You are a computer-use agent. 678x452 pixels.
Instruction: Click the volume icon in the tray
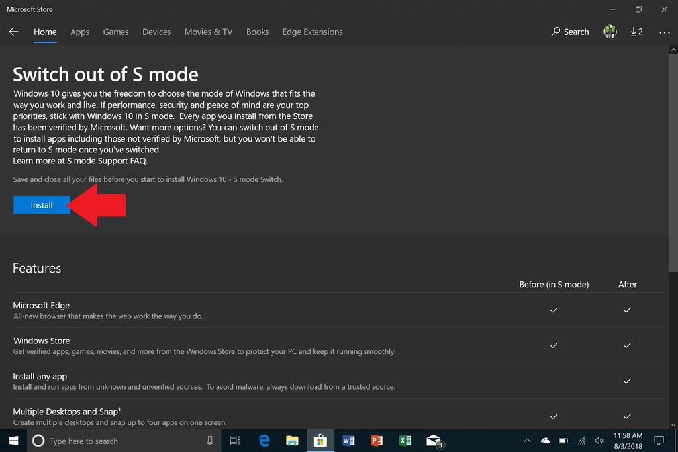point(599,441)
